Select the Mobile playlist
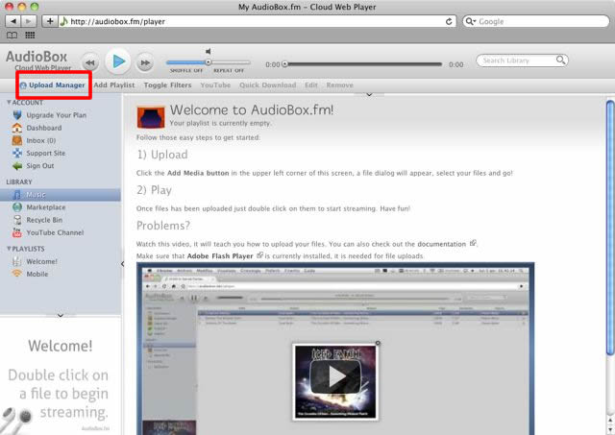Image resolution: width=615 pixels, height=435 pixels. pos(37,274)
